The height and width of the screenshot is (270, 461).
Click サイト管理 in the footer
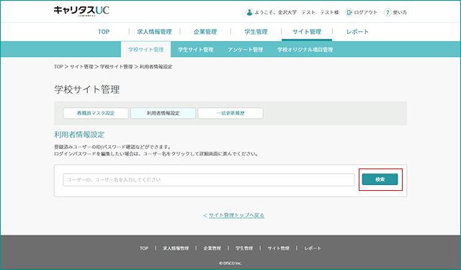point(279,248)
